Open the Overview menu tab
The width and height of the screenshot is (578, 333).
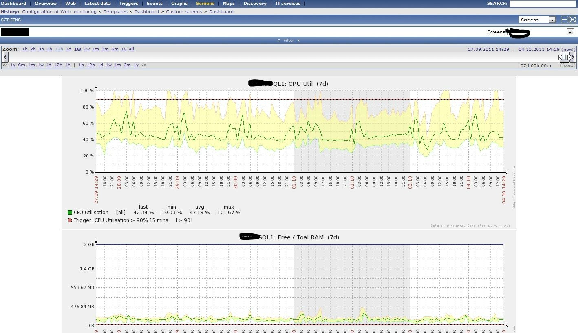(x=46, y=3)
